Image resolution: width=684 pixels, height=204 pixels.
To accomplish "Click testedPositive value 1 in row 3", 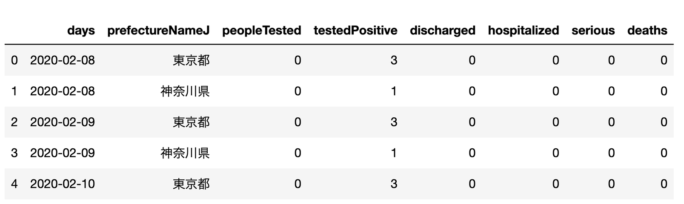I will tap(394, 153).
